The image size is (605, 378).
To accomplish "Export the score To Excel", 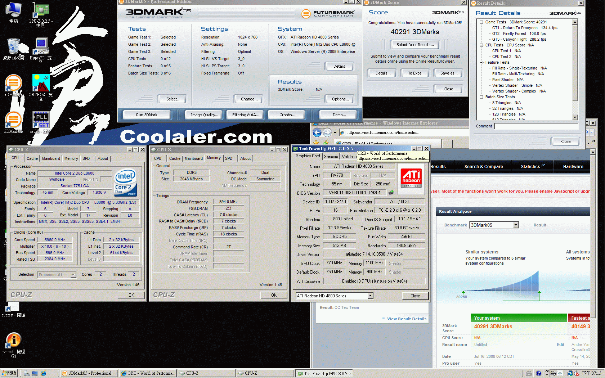I will coord(415,73).
